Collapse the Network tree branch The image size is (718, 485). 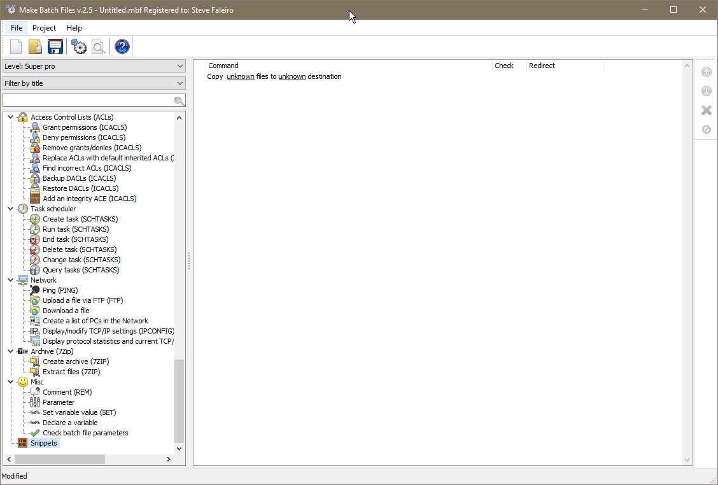pyautogui.click(x=10, y=279)
